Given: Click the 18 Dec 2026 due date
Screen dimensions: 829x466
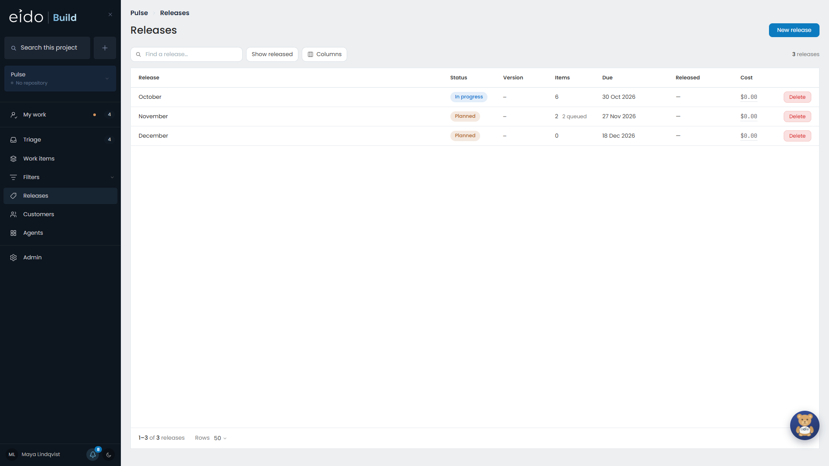Looking at the screenshot, I should point(618,136).
